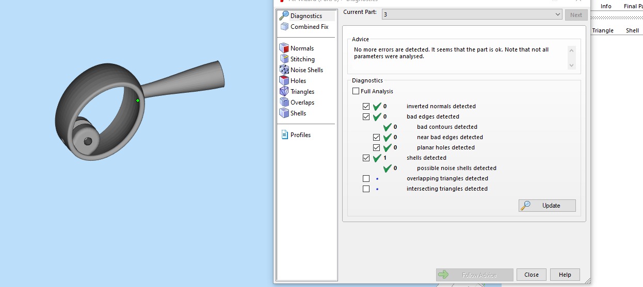Click the green check next to noise shells
The height and width of the screenshot is (287, 643).
(x=388, y=168)
